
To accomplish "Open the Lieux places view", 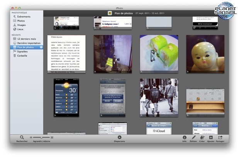I will 20,29.
